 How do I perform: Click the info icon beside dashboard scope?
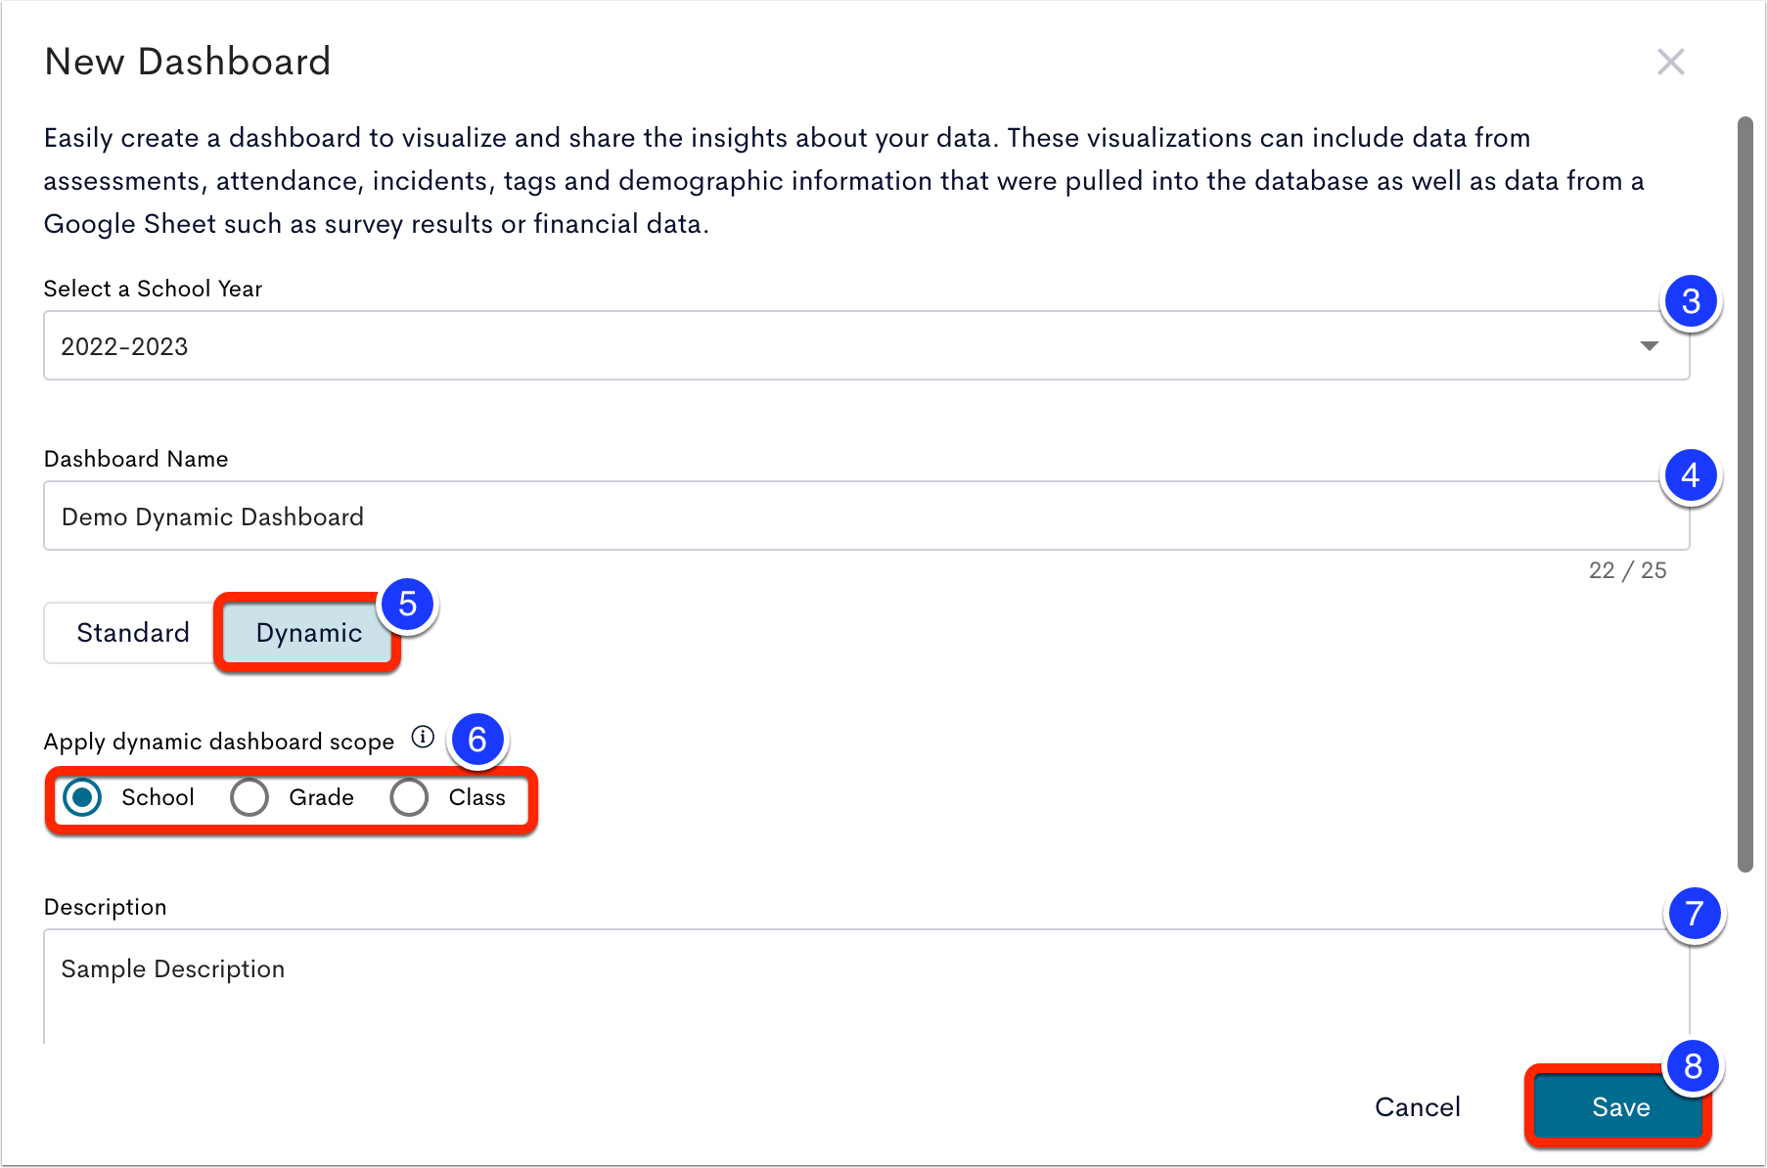coord(423,737)
